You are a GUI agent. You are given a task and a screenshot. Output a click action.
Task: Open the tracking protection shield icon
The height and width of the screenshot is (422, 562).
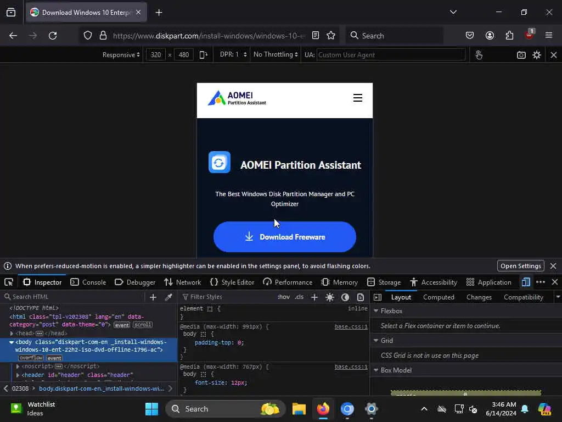tap(88, 36)
